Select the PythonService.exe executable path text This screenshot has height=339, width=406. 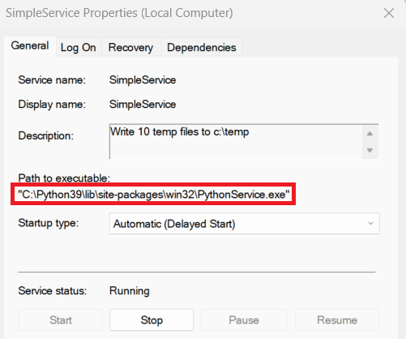(x=153, y=195)
